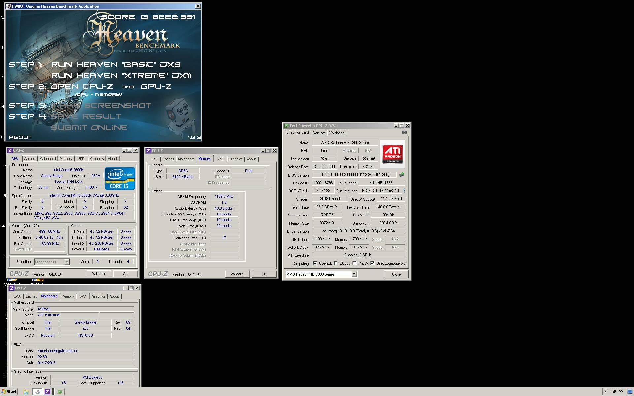
Task: Click the bus interface question mark help
Action: point(404,191)
